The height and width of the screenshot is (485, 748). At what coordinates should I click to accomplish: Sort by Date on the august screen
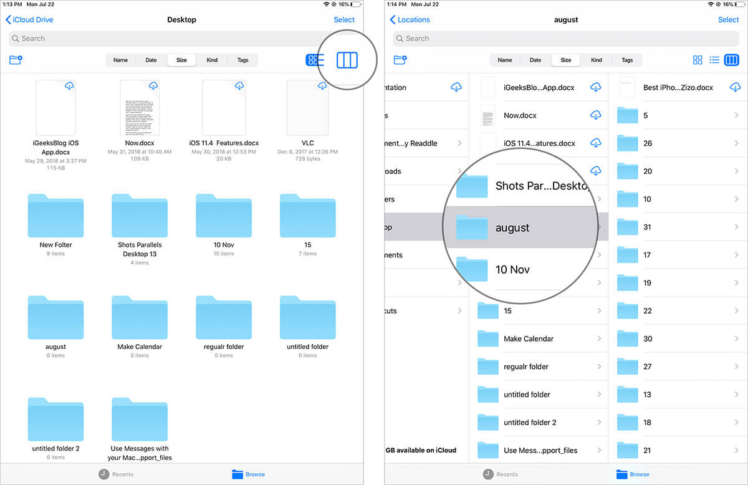click(x=535, y=60)
